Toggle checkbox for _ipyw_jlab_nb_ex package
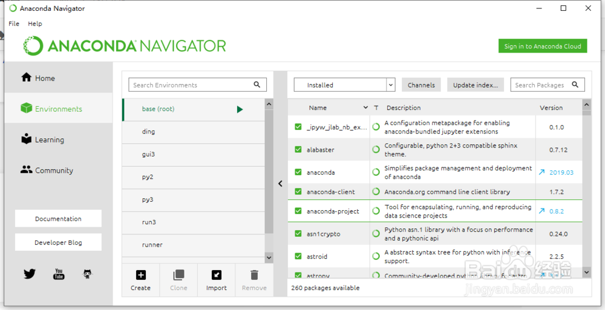 298,126
